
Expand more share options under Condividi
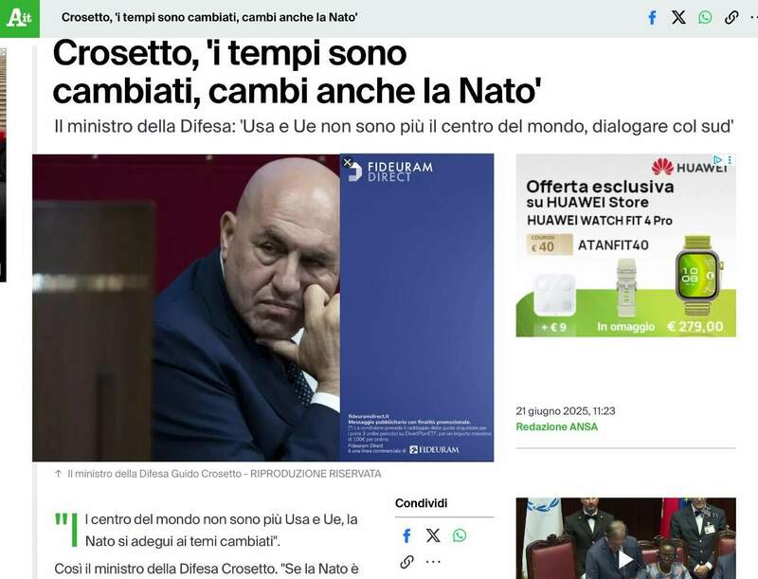tap(433, 562)
